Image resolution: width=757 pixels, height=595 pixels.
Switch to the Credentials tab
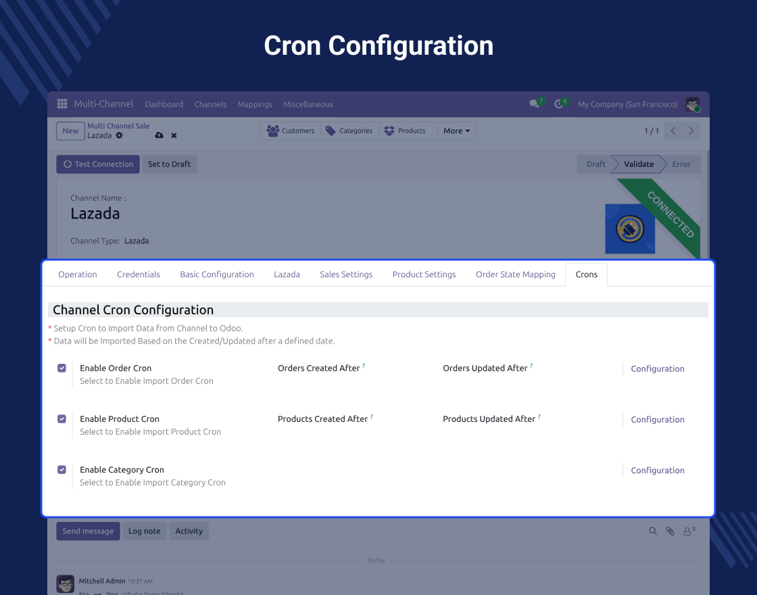(x=139, y=275)
